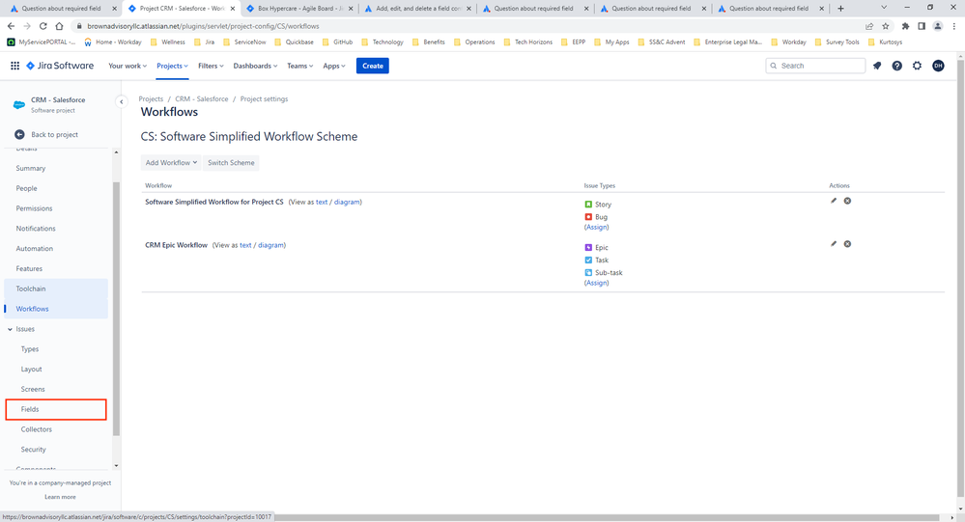Viewport: 965px width, 522px height.
Task: Remove the Software Simplified Workflow with X icon
Action: point(847,201)
